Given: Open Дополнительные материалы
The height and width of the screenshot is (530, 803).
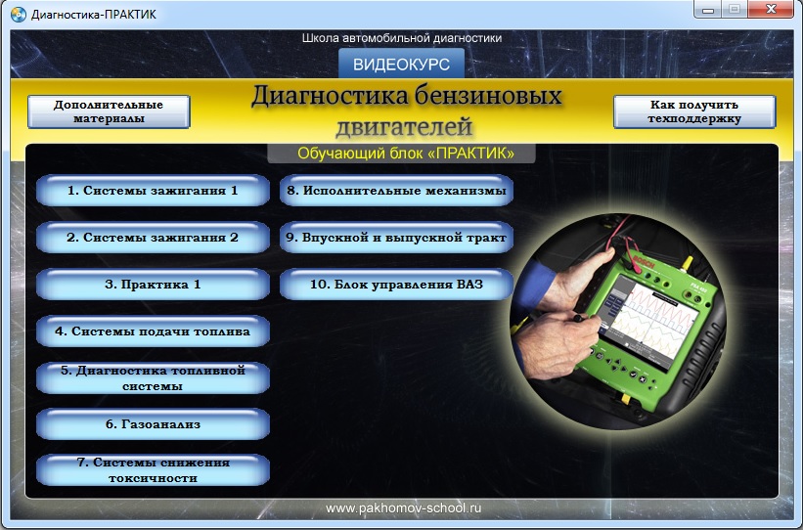Looking at the screenshot, I should pyautogui.click(x=109, y=111).
